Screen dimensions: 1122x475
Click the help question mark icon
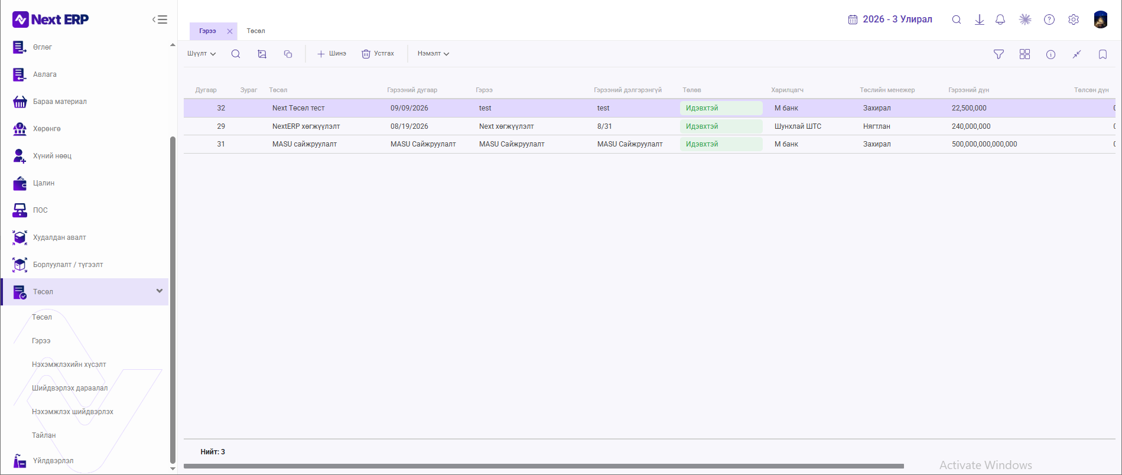1049,19
